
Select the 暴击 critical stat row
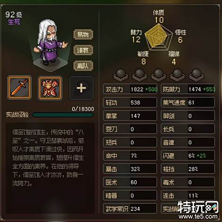pos(130,169)
